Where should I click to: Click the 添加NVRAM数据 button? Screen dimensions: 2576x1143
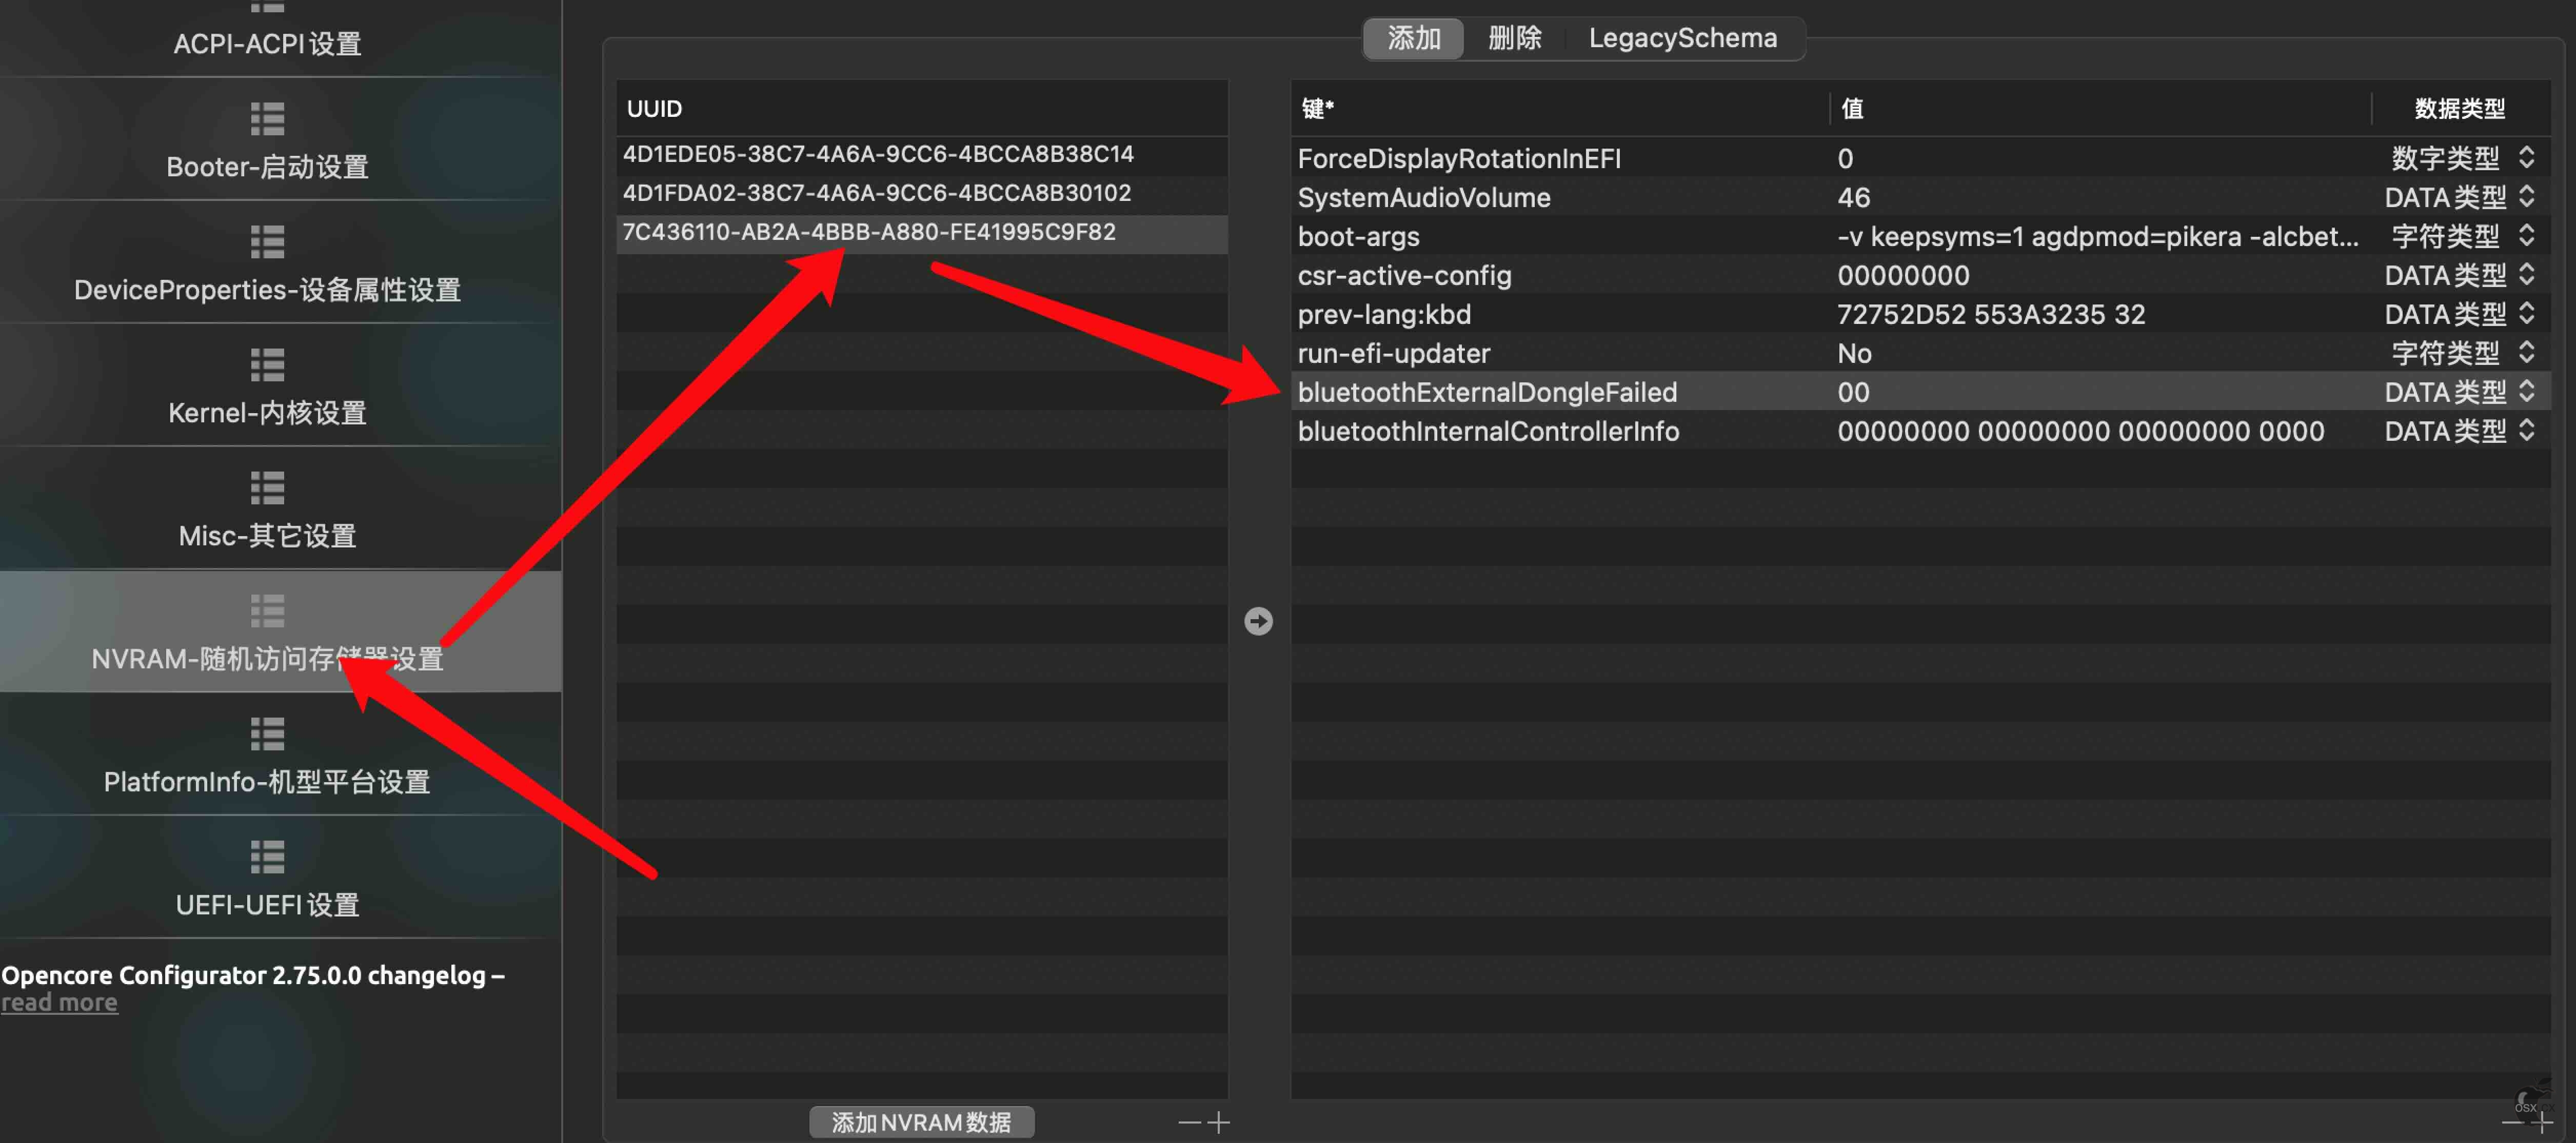(x=921, y=1122)
